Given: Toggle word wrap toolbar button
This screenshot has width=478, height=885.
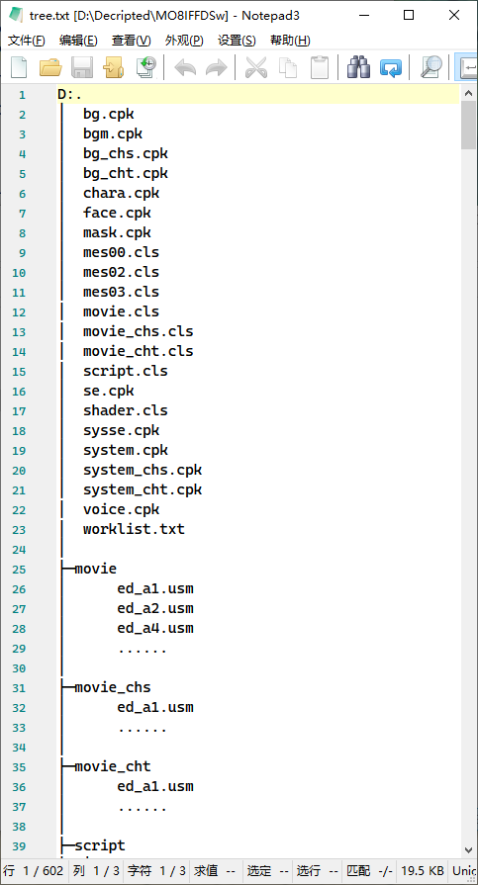Looking at the screenshot, I should click(x=467, y=67).
